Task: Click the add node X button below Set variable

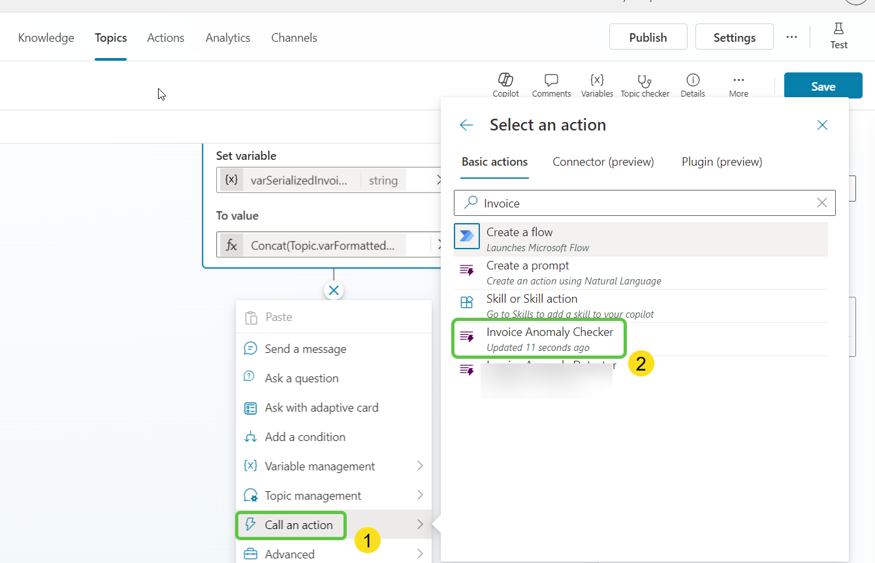Action: tap(334, 290)
